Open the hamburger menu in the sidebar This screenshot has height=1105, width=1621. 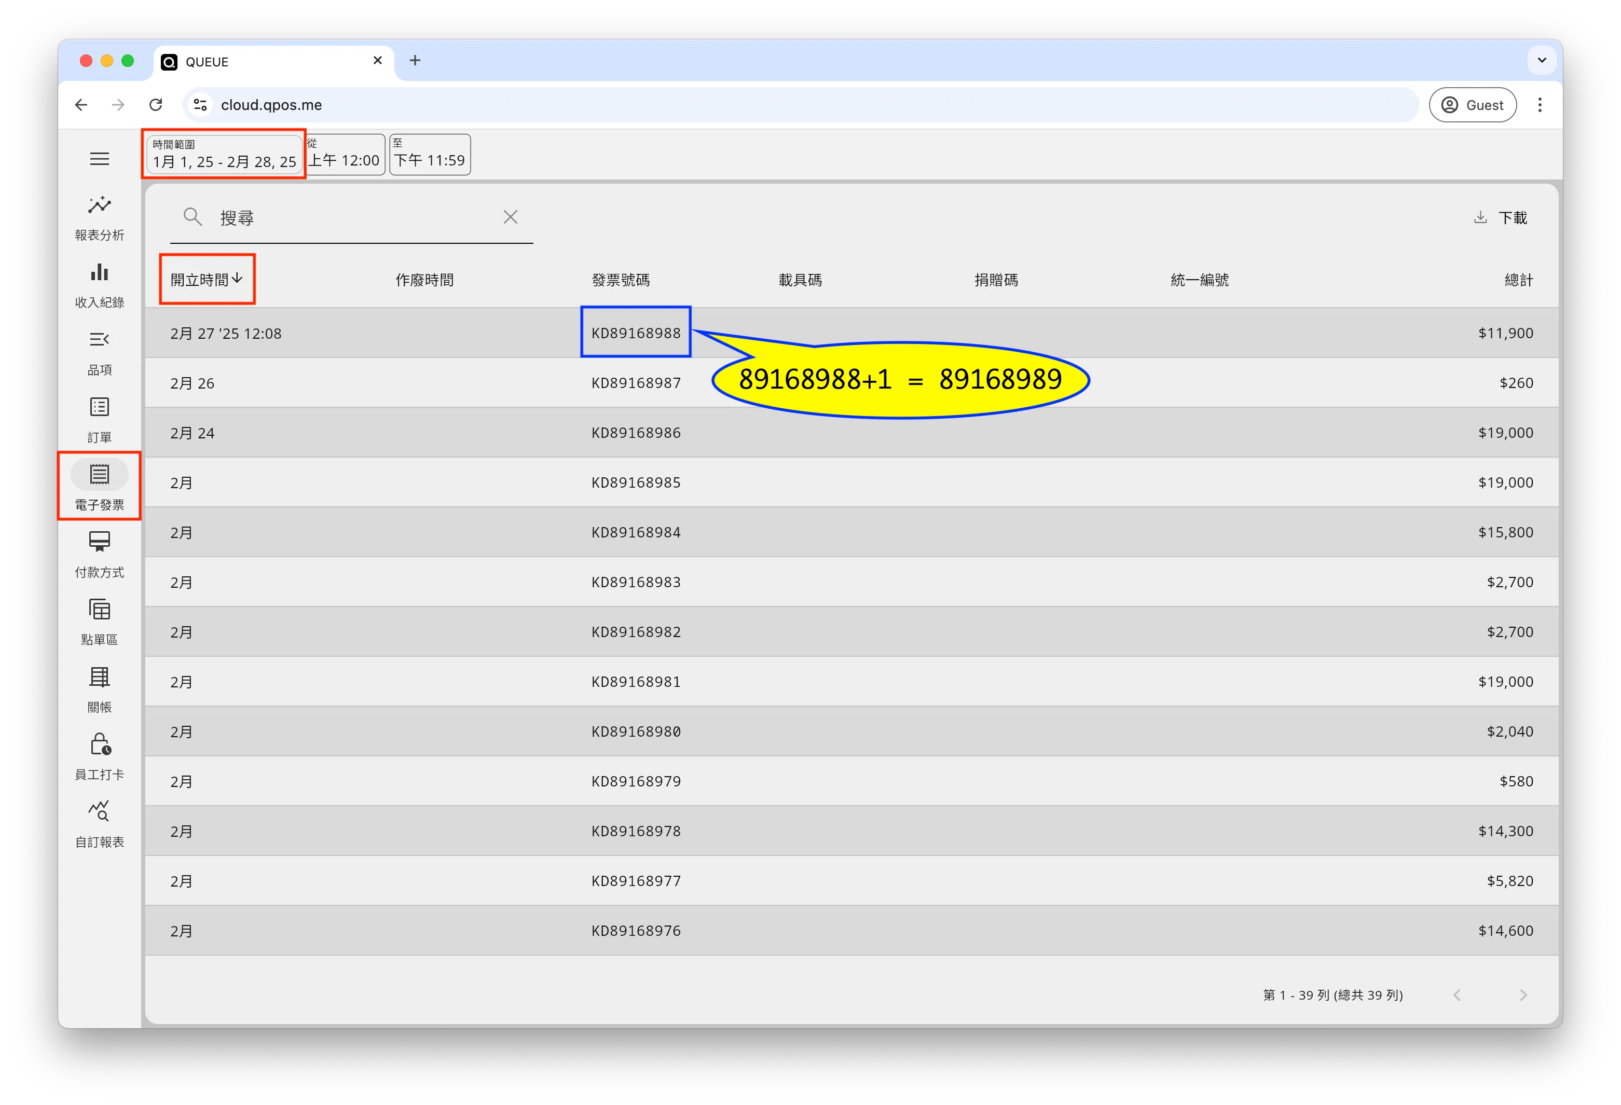point(100,159)
